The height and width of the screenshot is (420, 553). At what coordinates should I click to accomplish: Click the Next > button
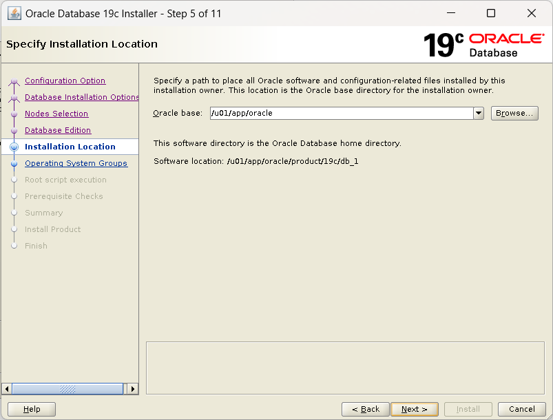pyautogui.click(x=415, y=409)
